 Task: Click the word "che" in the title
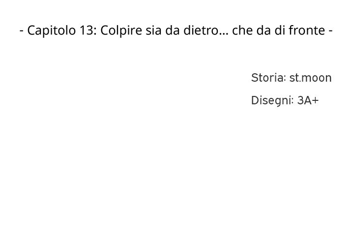coord(241,31)
